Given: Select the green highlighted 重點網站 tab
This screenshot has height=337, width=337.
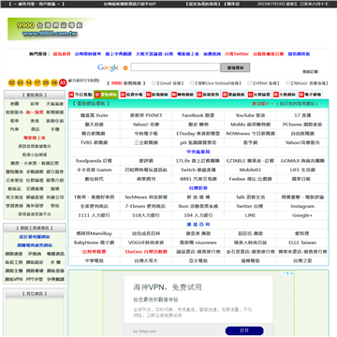Looking at the screenshot, I should [106, 95].
